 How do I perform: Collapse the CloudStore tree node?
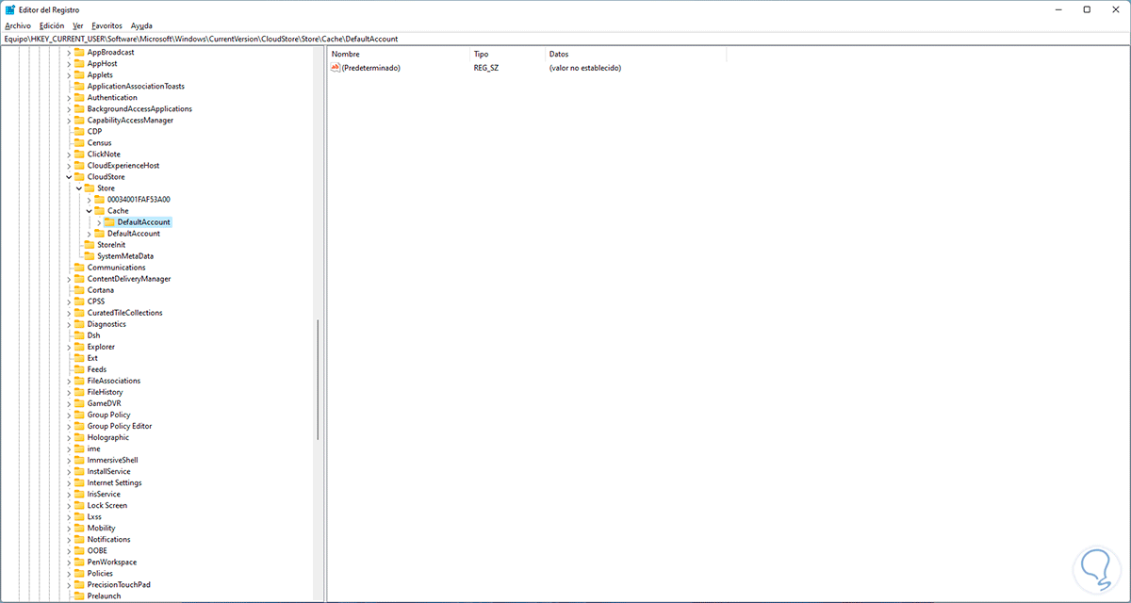(x=69, y=176)
